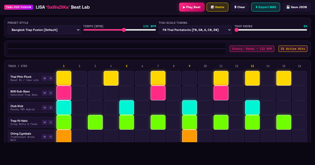Viewport: 315px width, 165px height.
Task: Enable Club Kick step 7 pad
Action: (158, 108)
